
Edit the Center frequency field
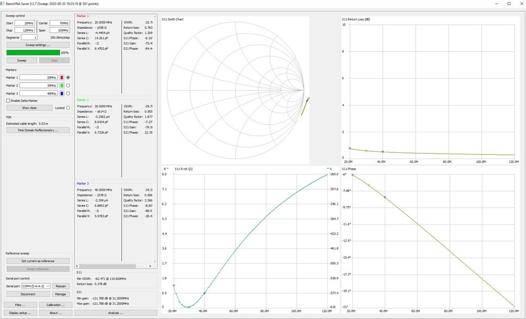point(60,23)
